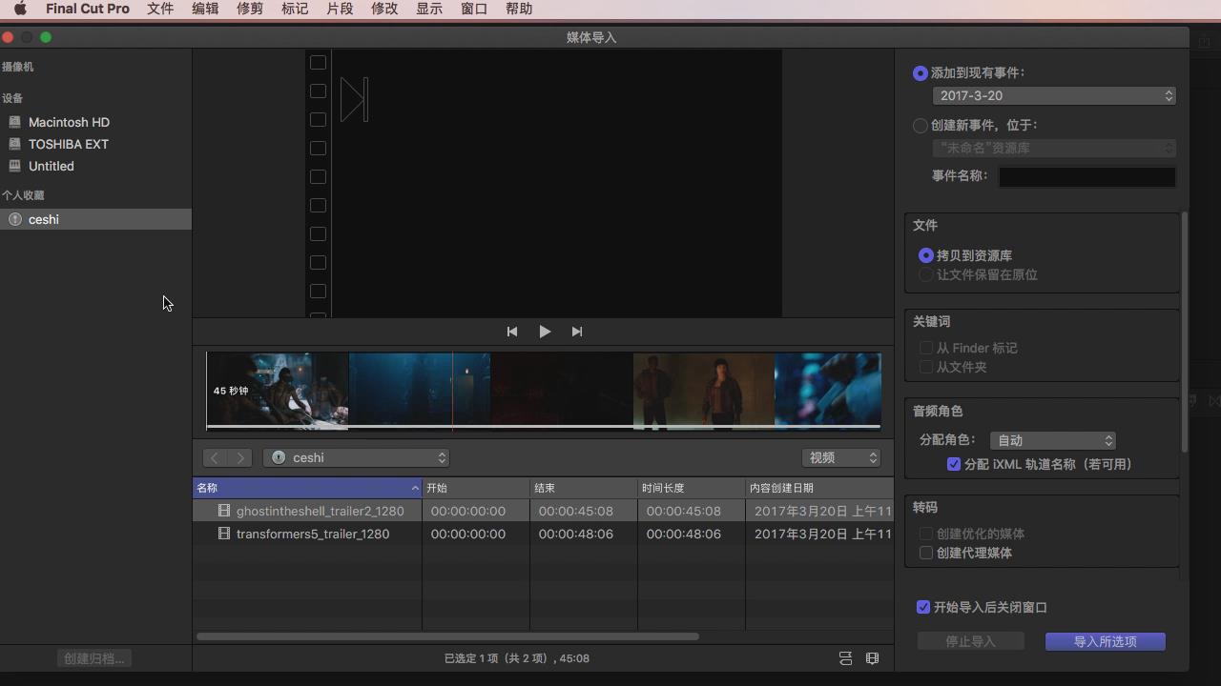The height and width of the screenshot is (686, 1221).
Task: Open the 未命名 资源库 dropdown
Action: point(1054,148)
